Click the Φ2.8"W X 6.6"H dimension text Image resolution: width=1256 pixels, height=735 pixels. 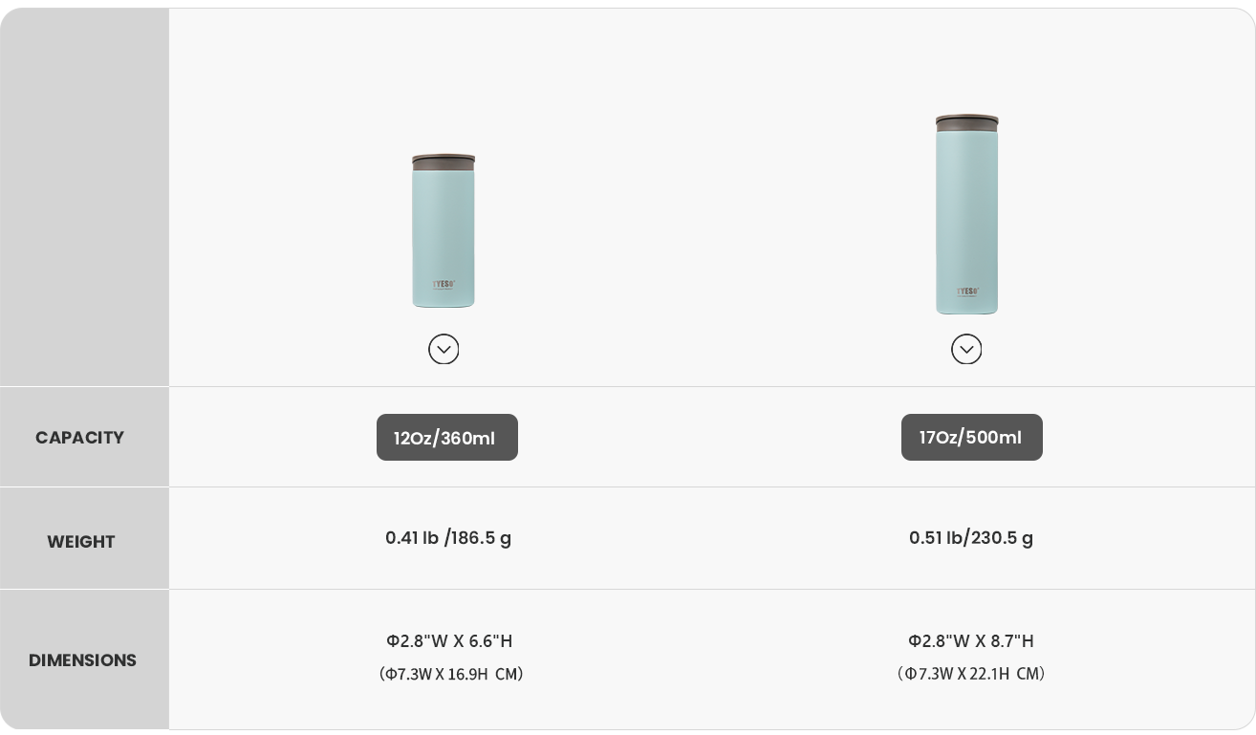point(449,641)
